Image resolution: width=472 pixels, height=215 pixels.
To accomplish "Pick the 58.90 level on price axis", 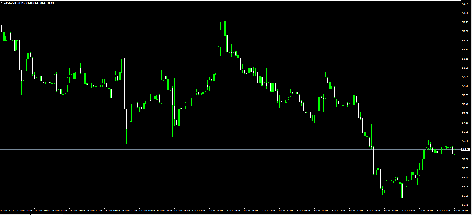I will (465, 13).
